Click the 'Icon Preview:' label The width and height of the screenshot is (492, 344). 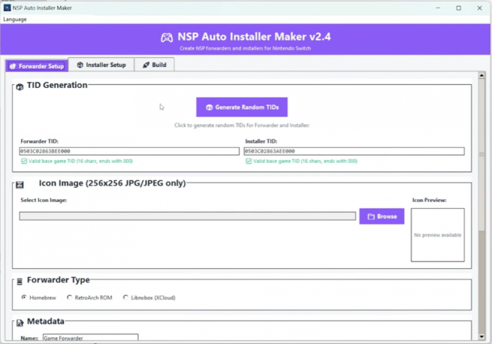429,200
